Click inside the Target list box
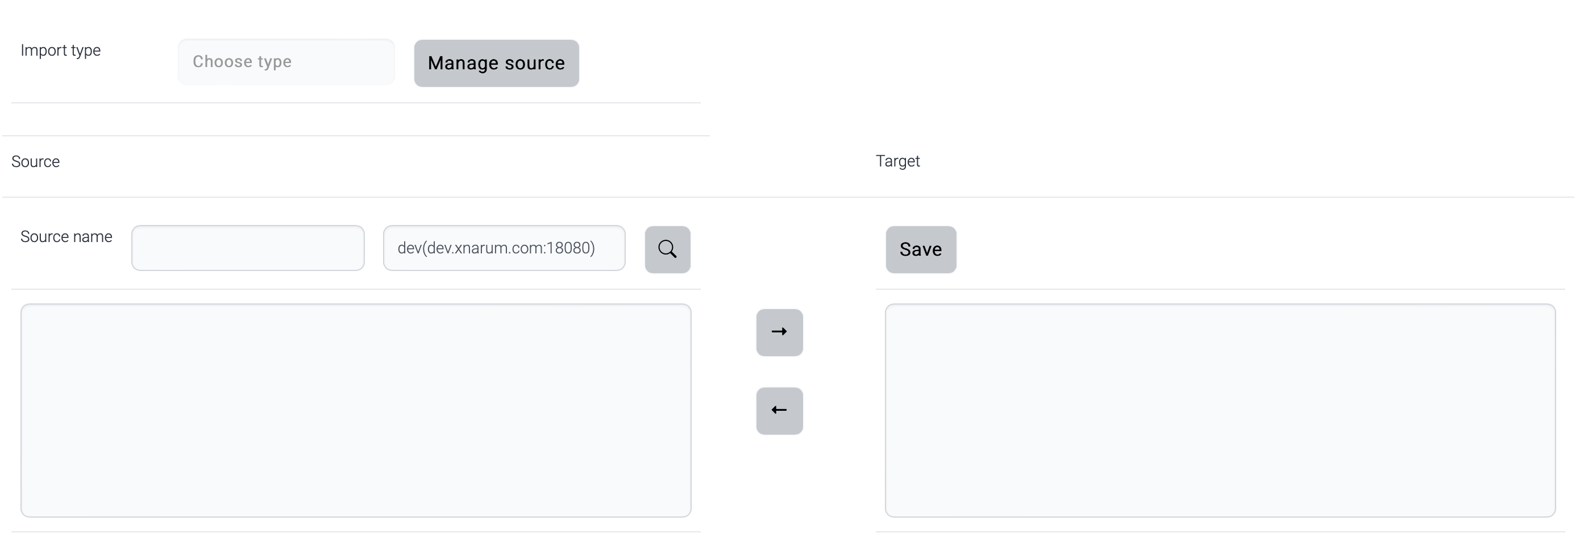 (x=1219, y=410)
